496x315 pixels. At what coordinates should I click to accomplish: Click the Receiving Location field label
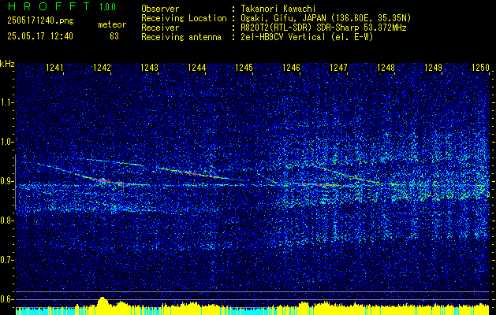184,18
